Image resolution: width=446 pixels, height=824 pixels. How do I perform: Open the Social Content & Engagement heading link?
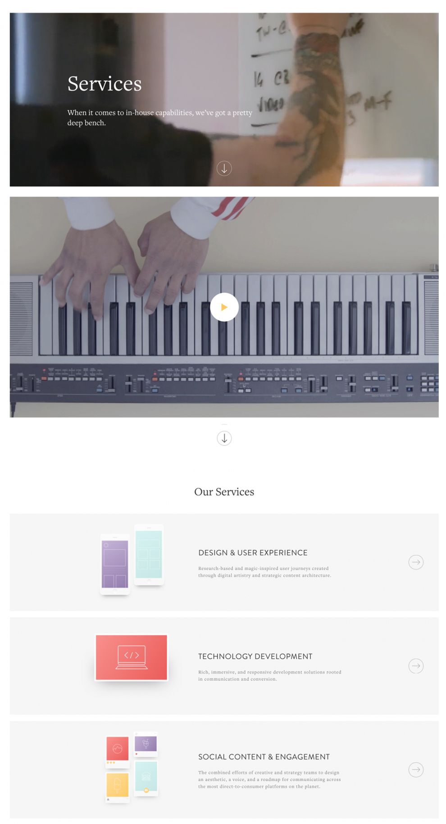coord(264,757)
